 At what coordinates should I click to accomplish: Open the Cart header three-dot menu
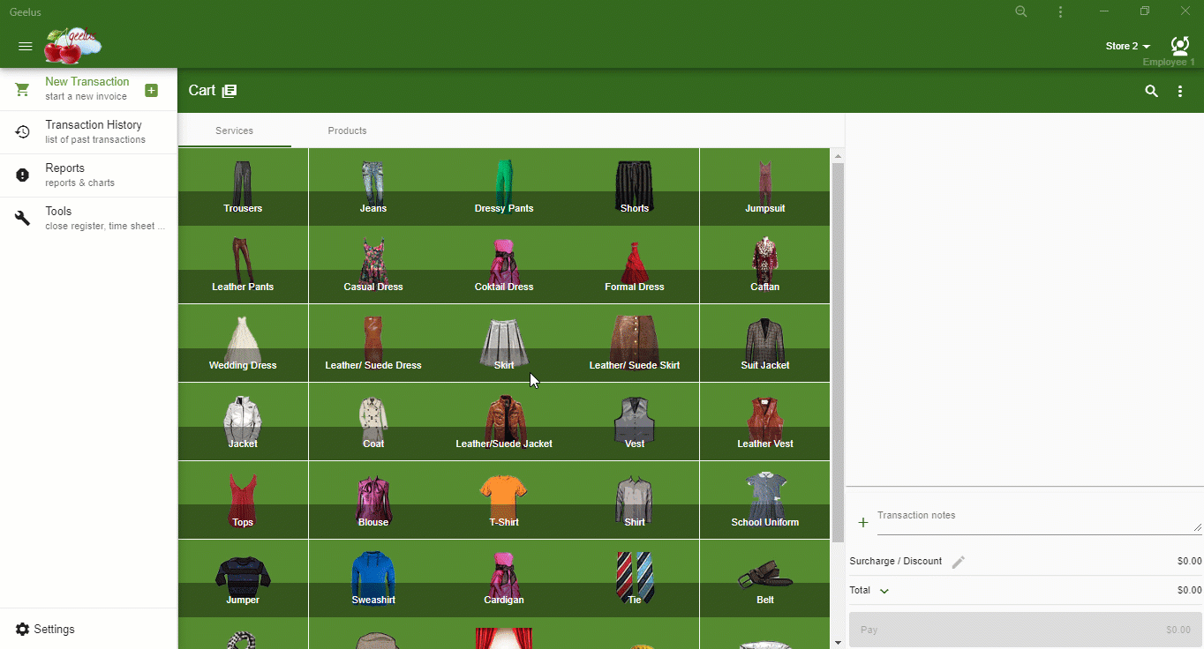(1180, 91)
